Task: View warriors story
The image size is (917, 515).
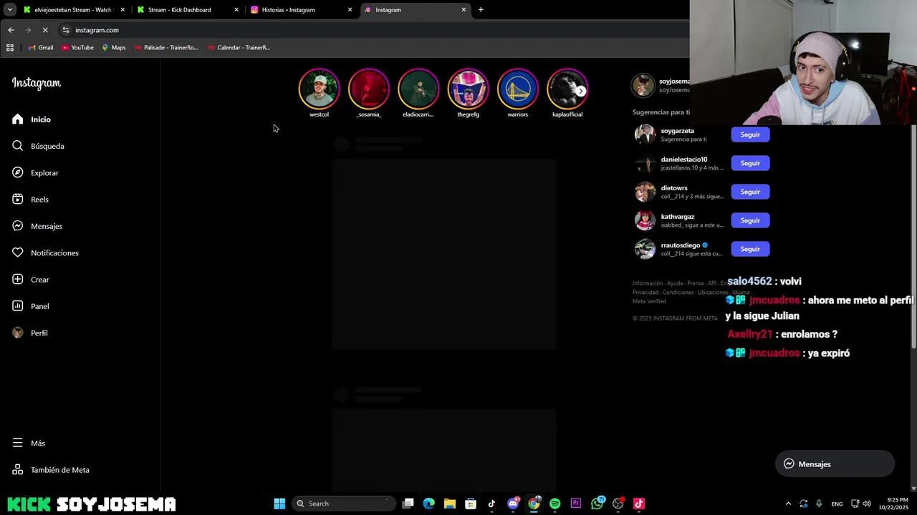Action: pos(518,89)
